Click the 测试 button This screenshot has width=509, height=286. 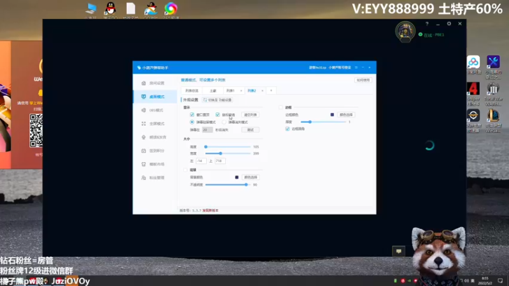coord(250,130)
